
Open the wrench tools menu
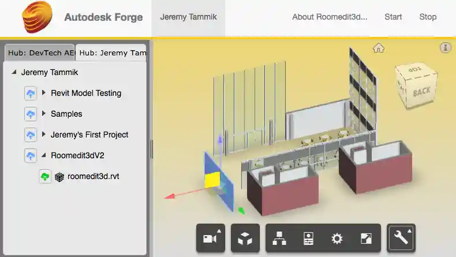coord(401,238)
